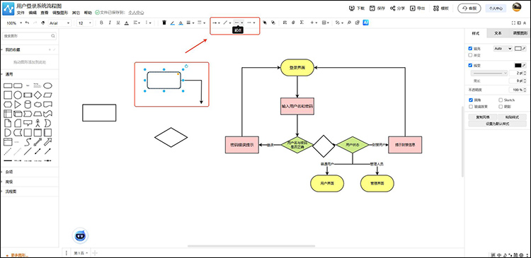This screenshot has width=531, height=258.
Task: Open the connection arrow style dropdown
Action: pyautogui.click(x=216, y=23)
